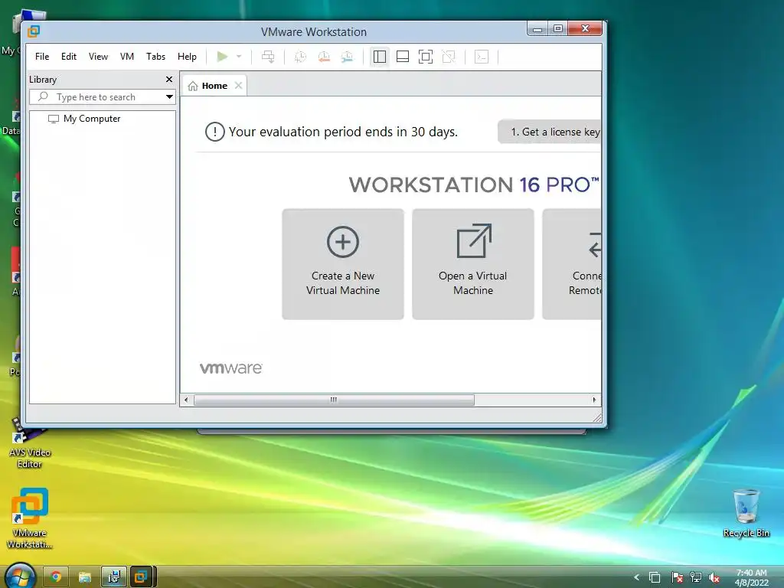Show hidden system tray icons arrow

tap(636, 577)
